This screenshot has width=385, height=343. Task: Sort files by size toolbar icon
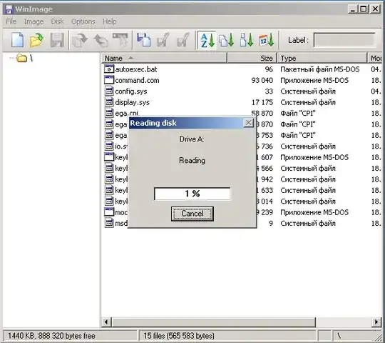(x=247, y=40)
